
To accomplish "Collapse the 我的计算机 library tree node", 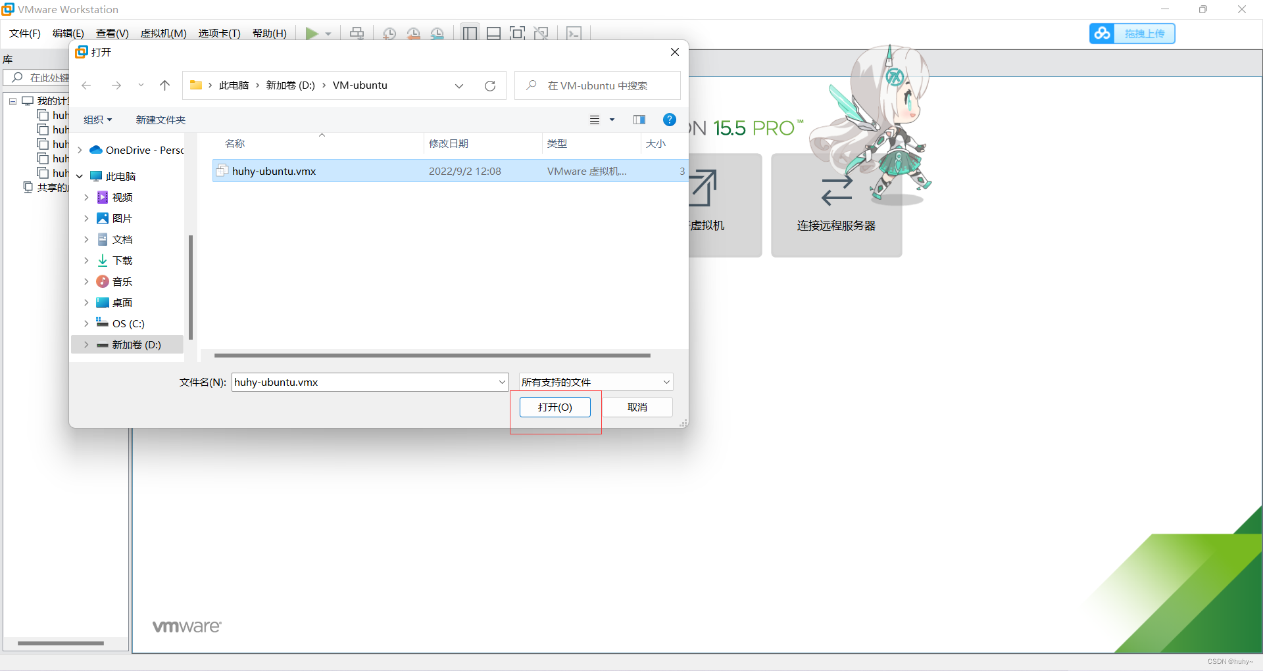I will 12,101.
